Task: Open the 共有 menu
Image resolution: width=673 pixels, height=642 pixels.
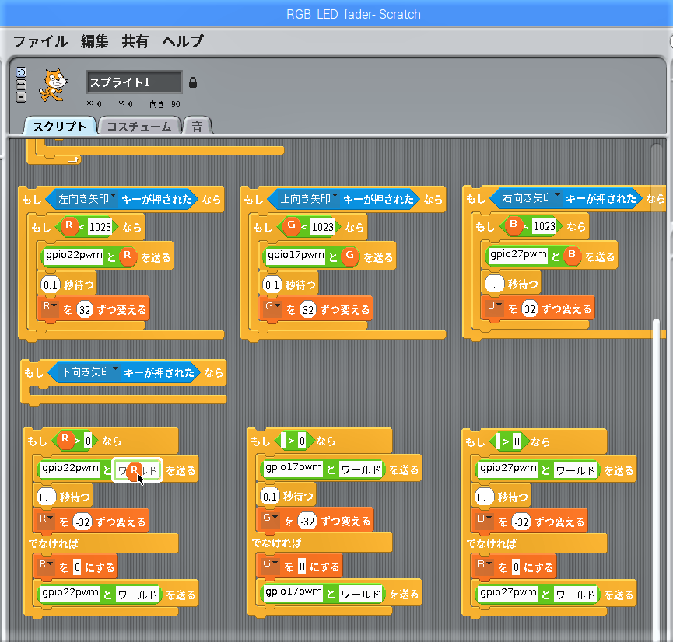Action: coord(135,42)
